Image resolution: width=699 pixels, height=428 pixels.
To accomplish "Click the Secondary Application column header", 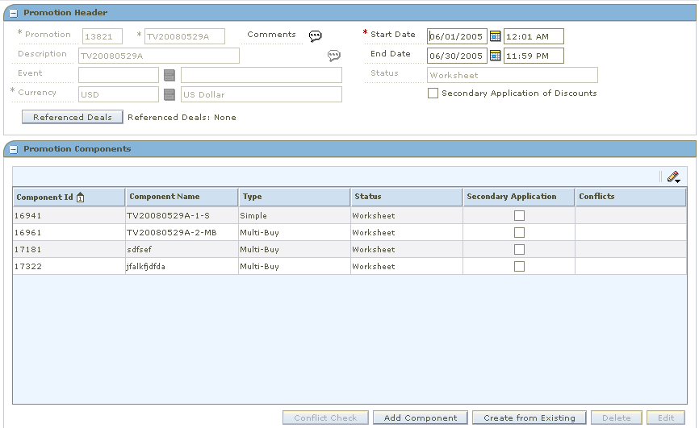I will (519, 197).
